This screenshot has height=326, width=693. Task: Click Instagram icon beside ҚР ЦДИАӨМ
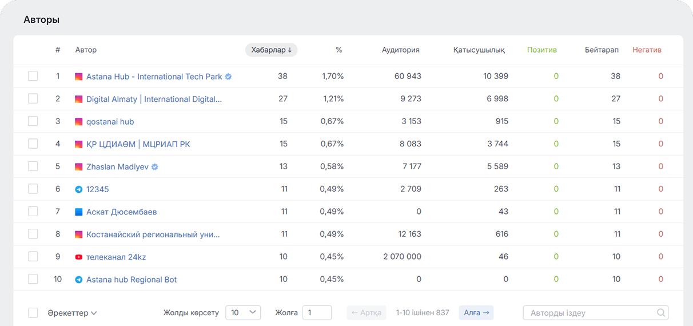(79, 144)
